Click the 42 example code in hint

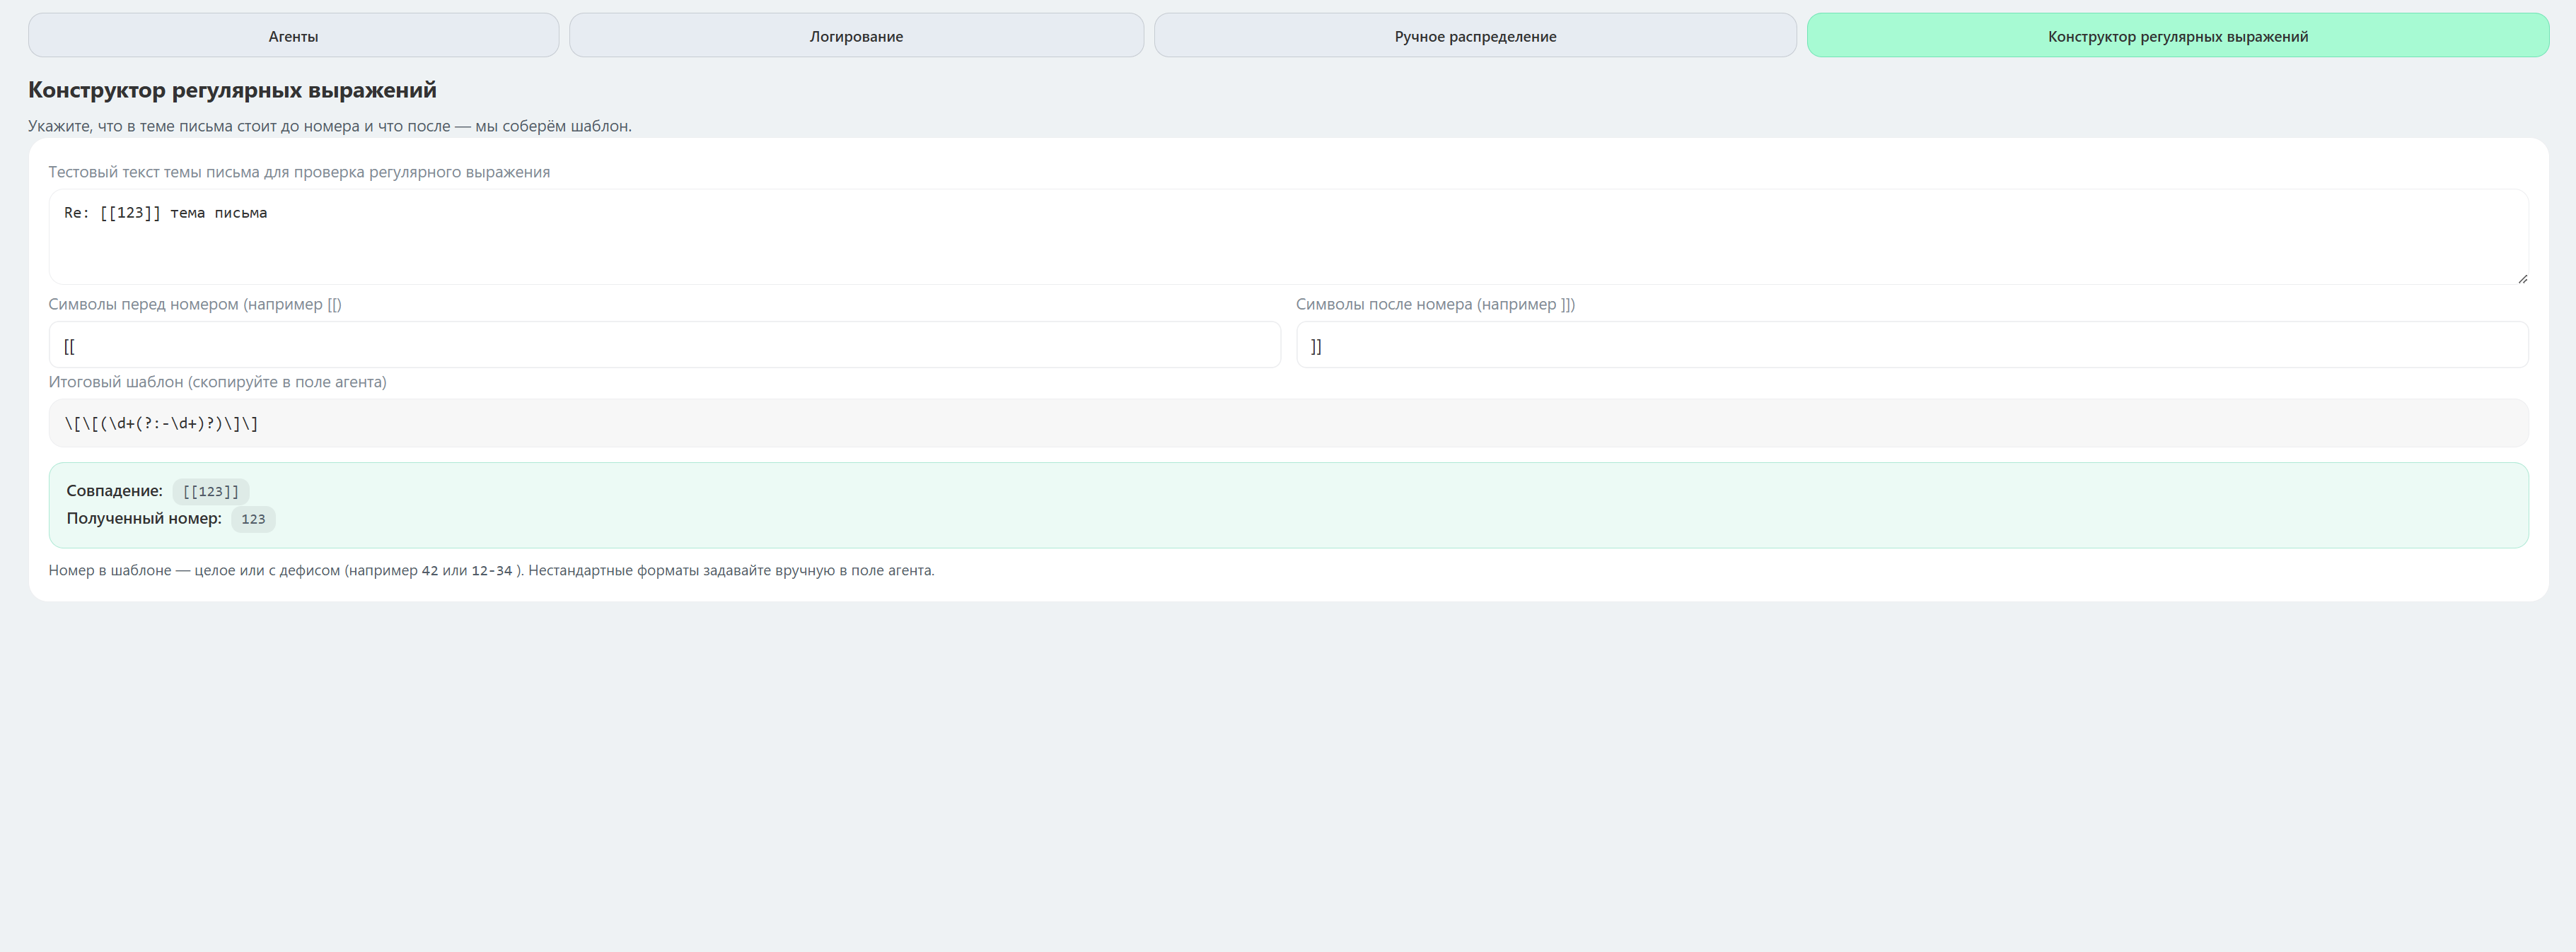tap(430, 571)
